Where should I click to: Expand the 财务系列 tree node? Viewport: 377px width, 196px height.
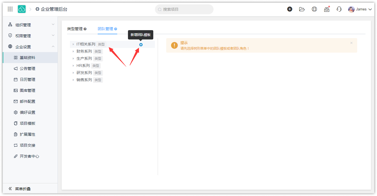tap(73, 52)
